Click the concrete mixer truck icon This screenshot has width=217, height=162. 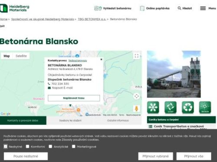98,8
